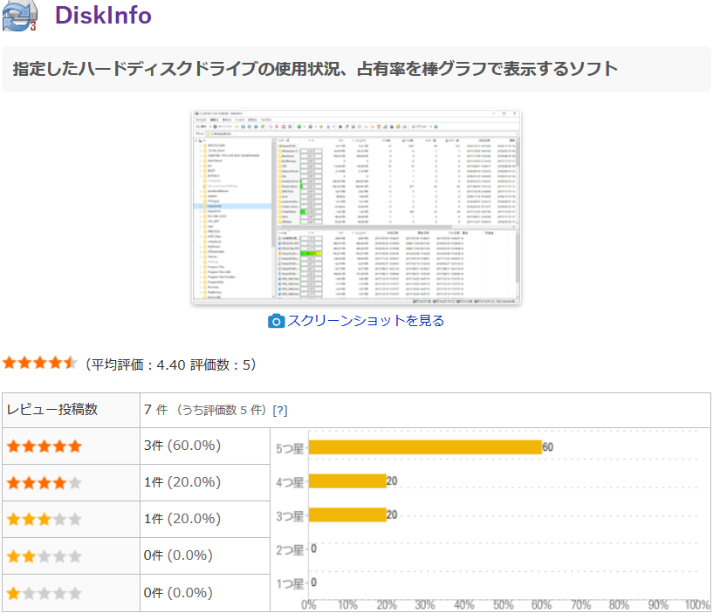Click the レビュー投稿数 header cell
This screenshot has width=713, height=613.
71,410
